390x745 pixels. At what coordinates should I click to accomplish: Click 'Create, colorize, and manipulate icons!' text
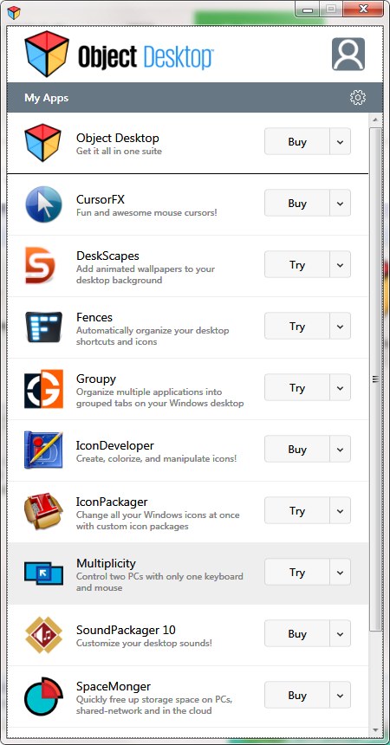tap(157, 458)
